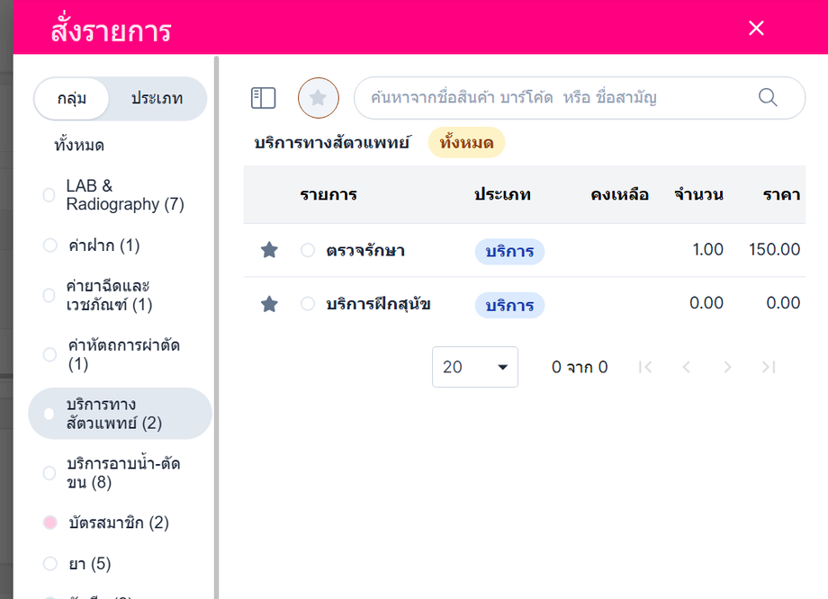Viewport: 828px width, 599px height.
Task: Toggle star for บริการฝึกสุนัข
Action: [269, 304]
